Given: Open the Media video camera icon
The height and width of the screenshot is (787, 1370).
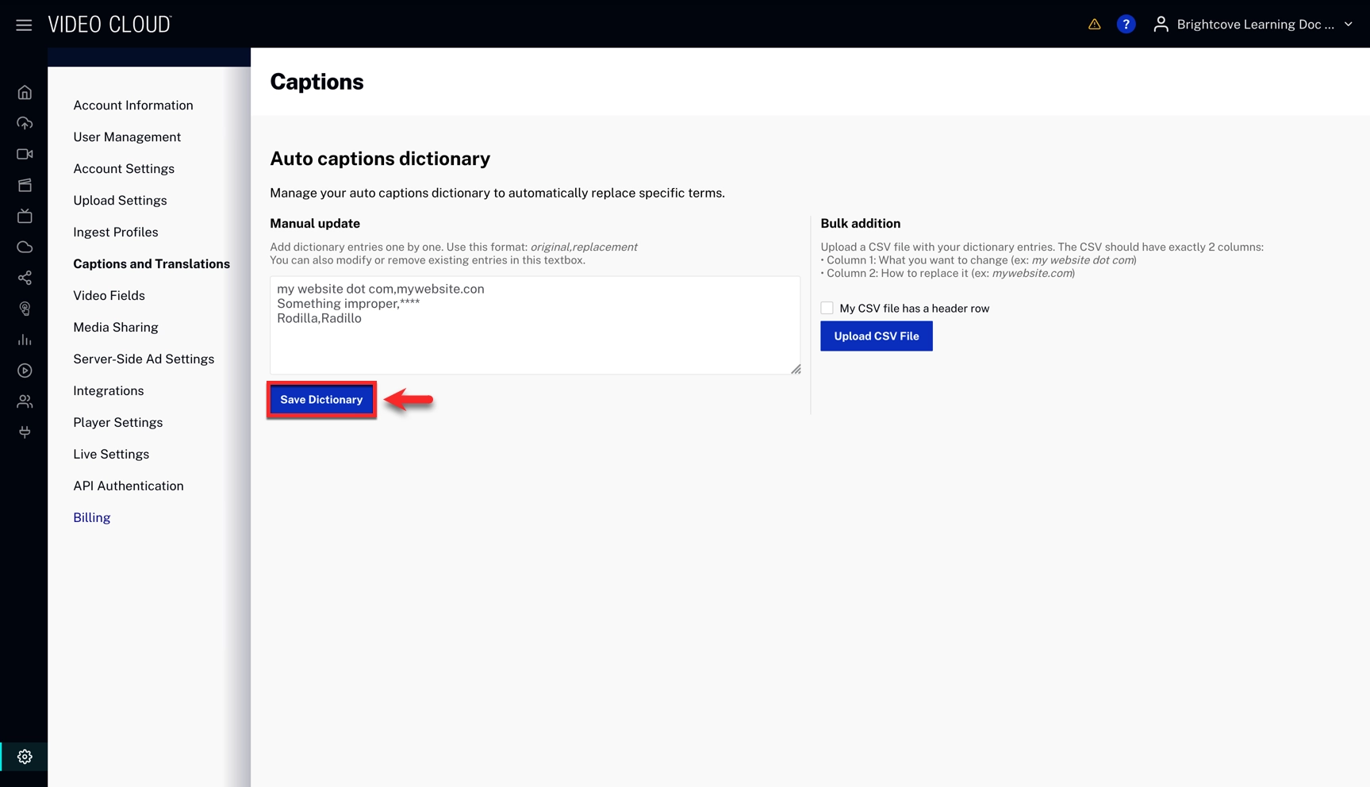Looking at the screenshot, I should pos(25,154).
